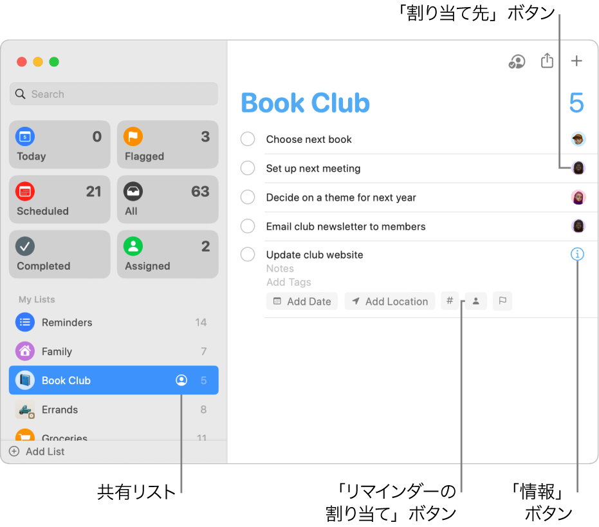Click the Errands truck icon

click(25, 410)
